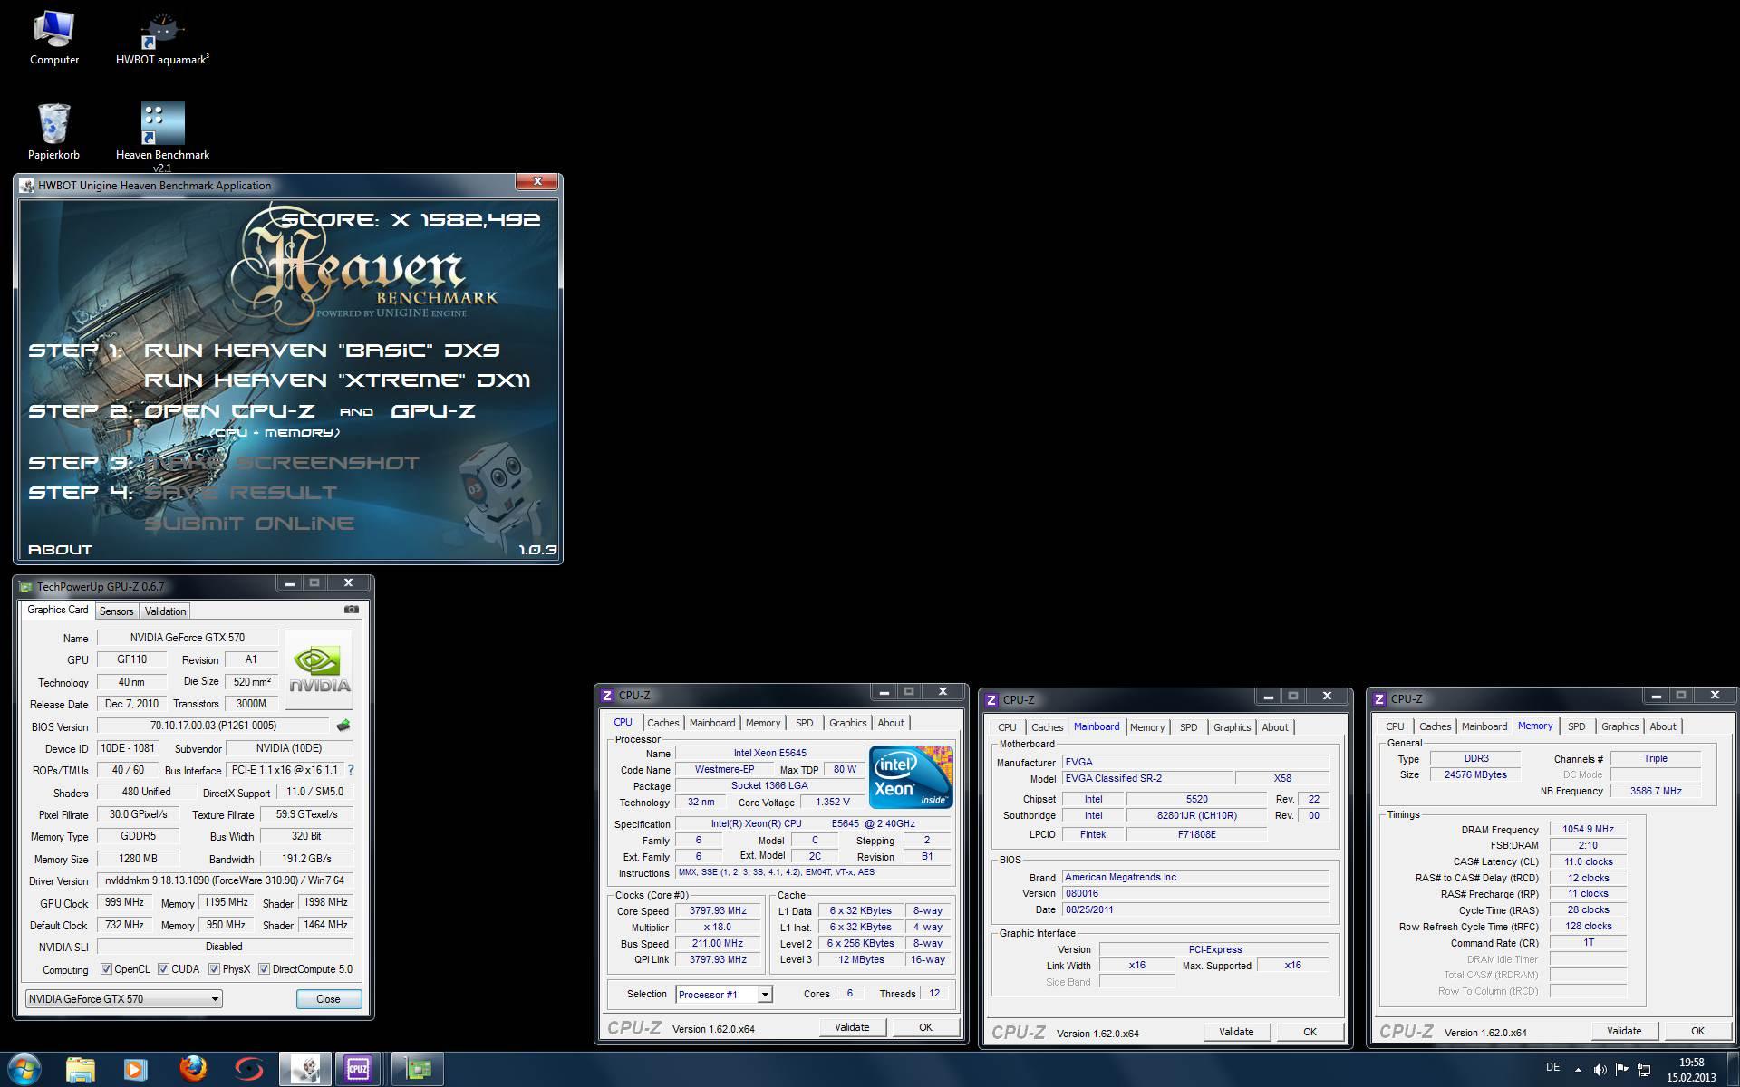Open the Computer desktop icon

pyautogui.click(x=53, y=38)
